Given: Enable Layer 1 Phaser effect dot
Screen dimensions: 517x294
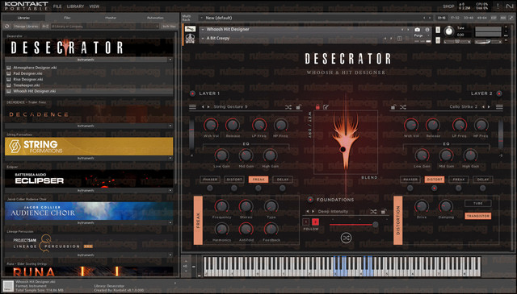Looking at the screenshot, I should [x=210, y=188].
